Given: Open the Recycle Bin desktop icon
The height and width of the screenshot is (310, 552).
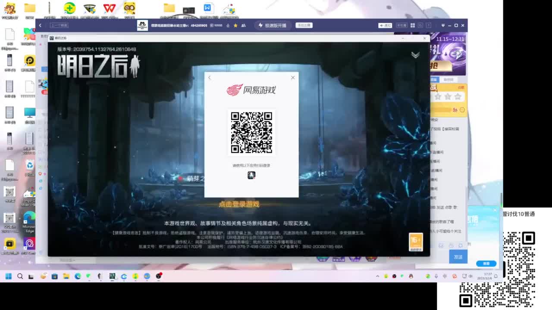Looking at the screenshot, I should 29,167.
